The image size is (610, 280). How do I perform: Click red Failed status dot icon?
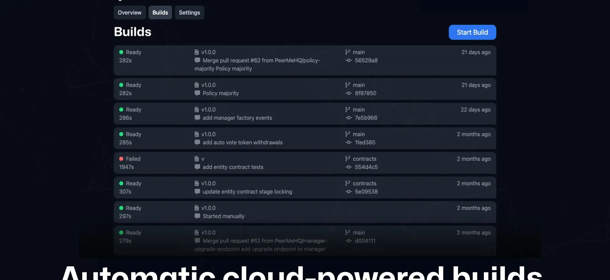121,159
